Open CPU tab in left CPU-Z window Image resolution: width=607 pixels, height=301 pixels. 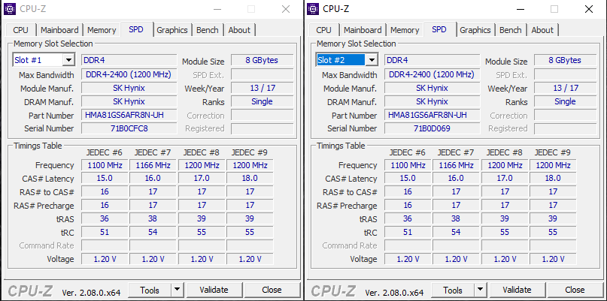20,30
